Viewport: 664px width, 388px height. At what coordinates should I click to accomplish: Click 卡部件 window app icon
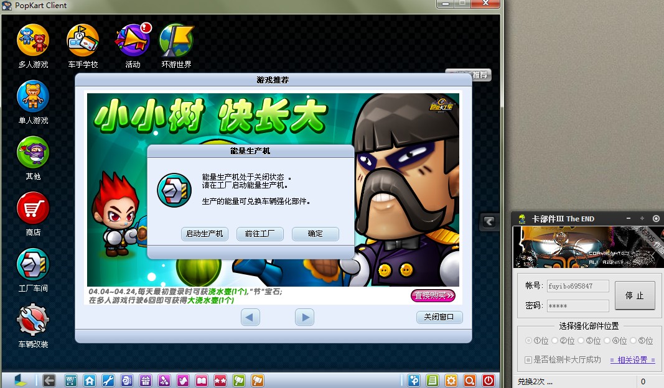[x=521, y=219]
